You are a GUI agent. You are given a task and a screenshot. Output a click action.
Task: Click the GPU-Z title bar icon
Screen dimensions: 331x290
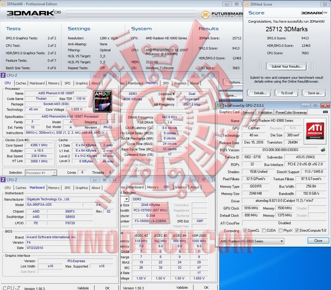[219, 105]
